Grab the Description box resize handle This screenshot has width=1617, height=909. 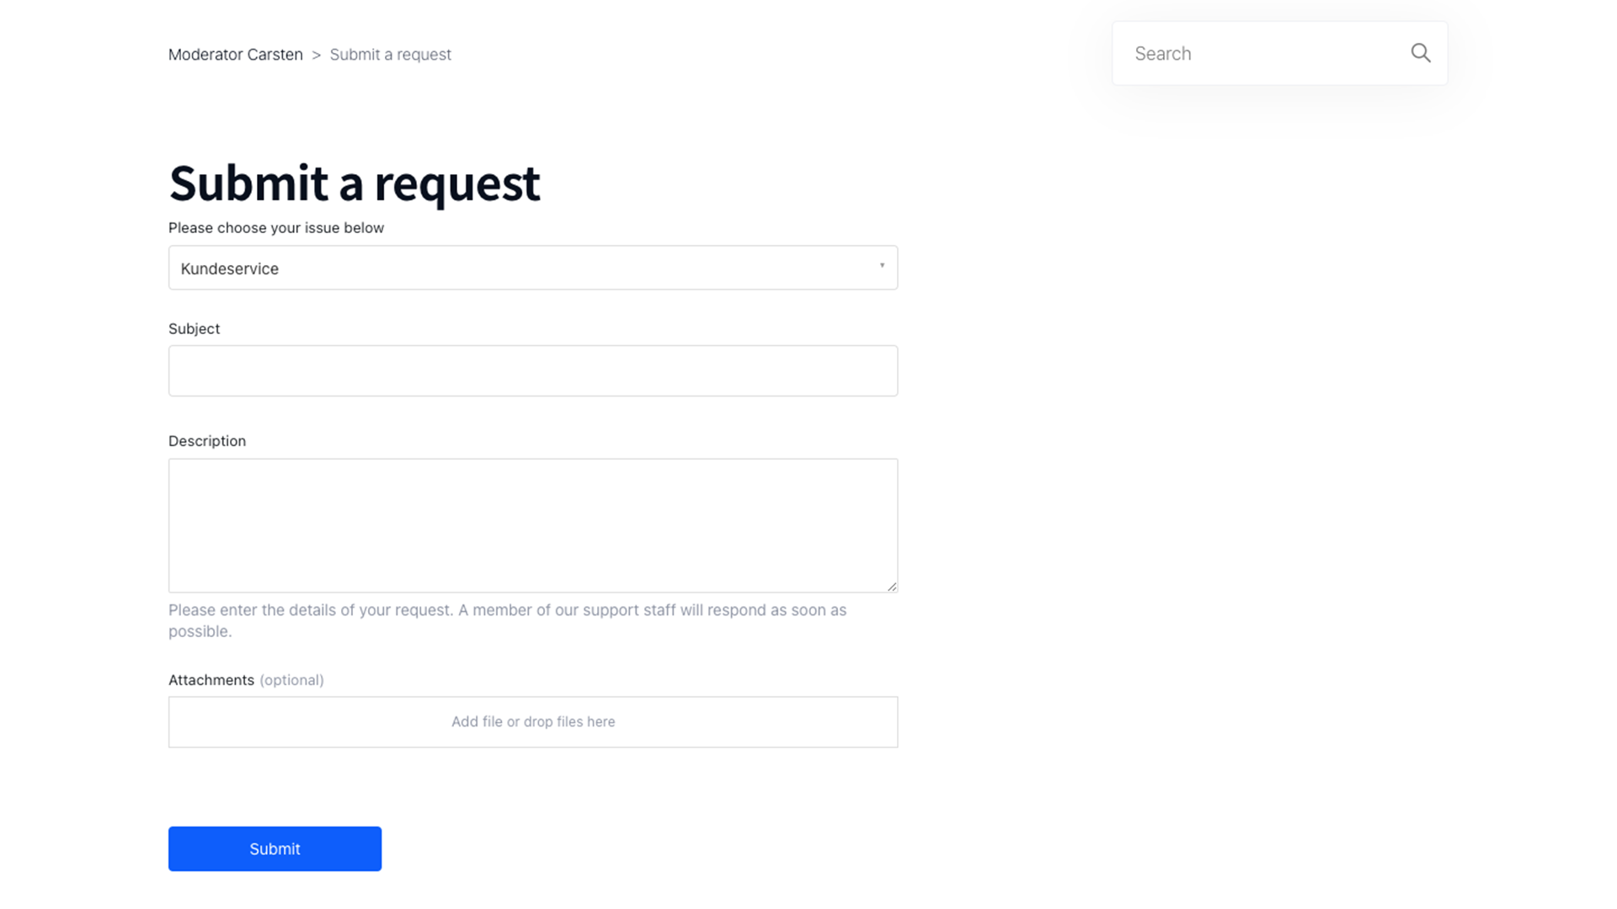pyautogui.click(x=892, y=587)
